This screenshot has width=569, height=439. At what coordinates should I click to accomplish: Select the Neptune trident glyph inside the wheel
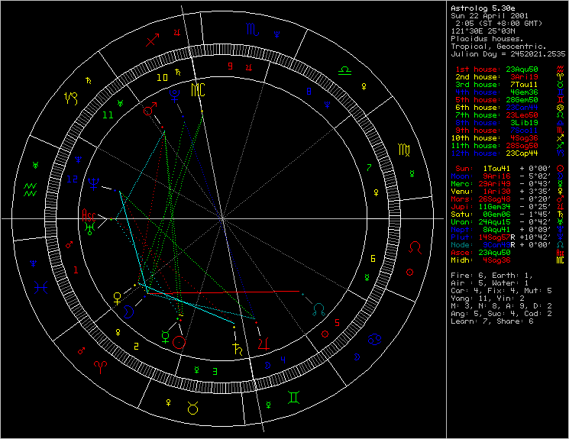point(94,182)
